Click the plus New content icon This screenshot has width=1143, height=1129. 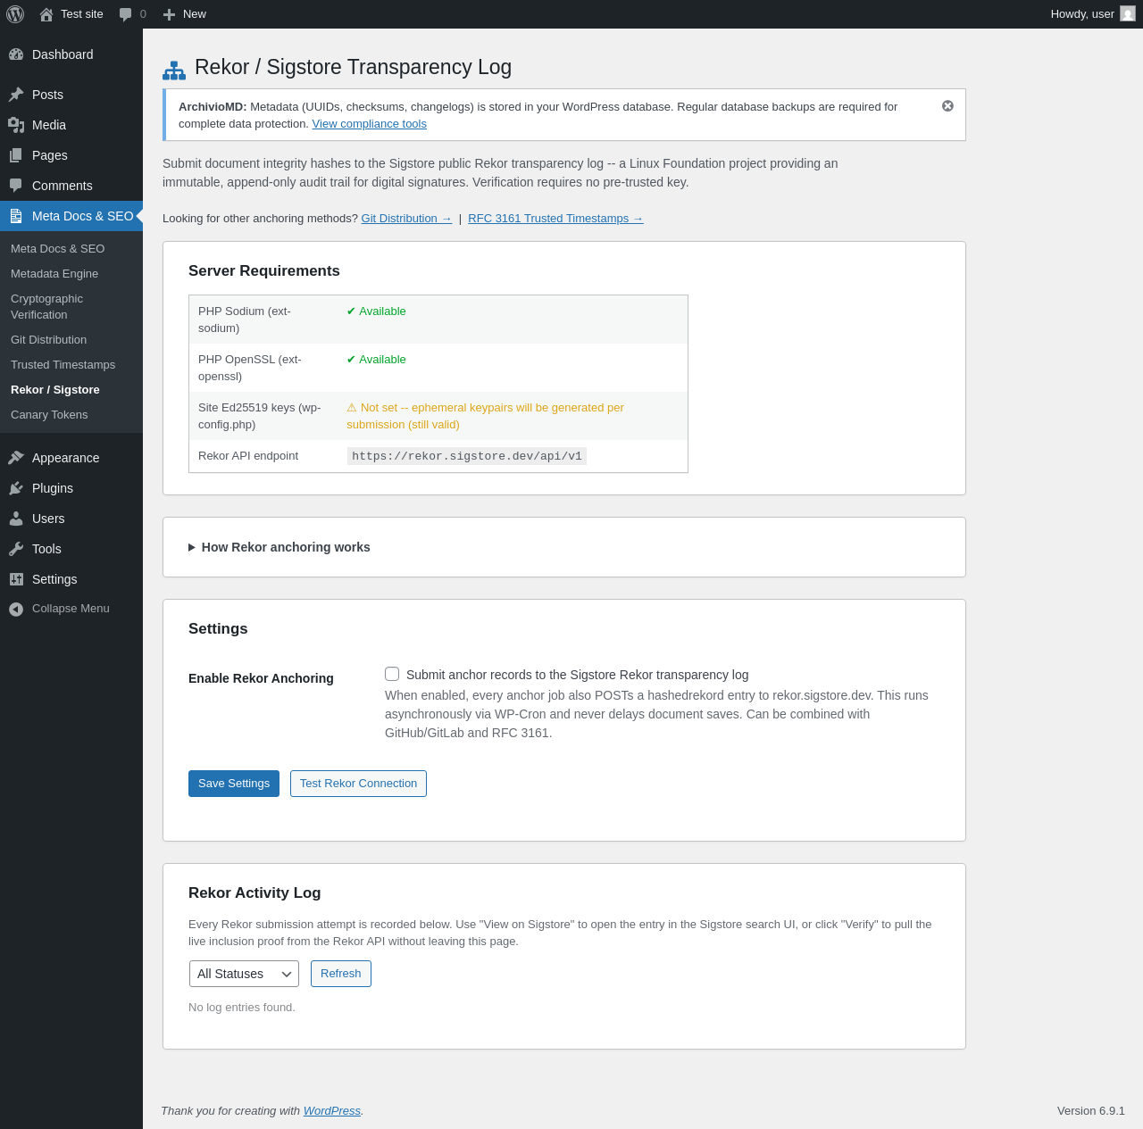(169, 14)
